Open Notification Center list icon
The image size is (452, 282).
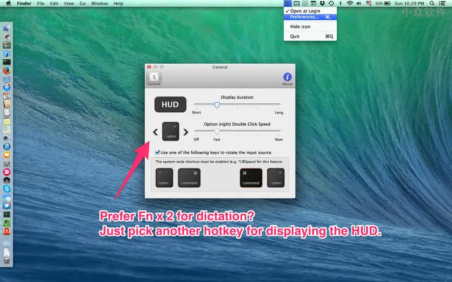tap(442, 3)
